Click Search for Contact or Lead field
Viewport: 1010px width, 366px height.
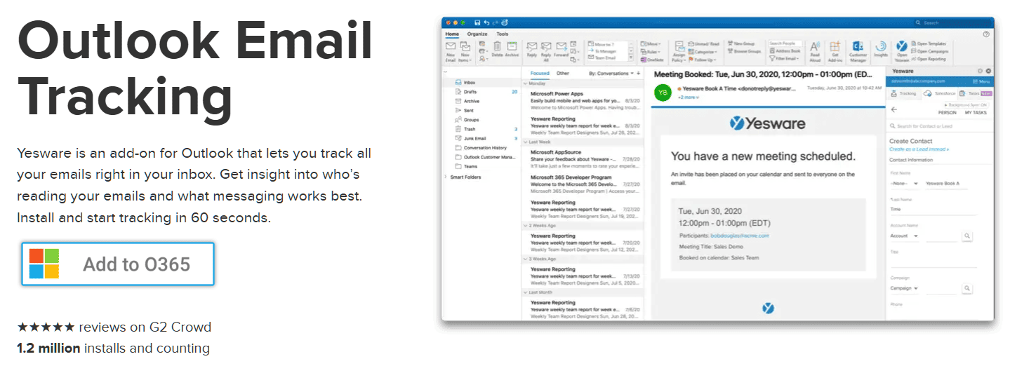[x=941, y=126]
